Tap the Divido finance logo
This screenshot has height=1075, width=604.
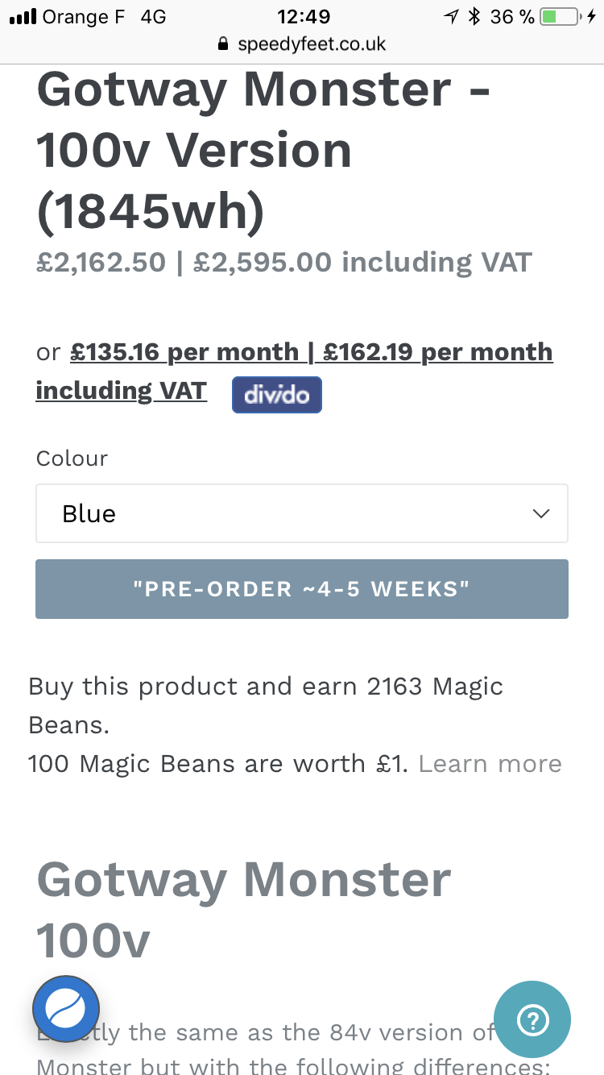click(x=277, y=395)
